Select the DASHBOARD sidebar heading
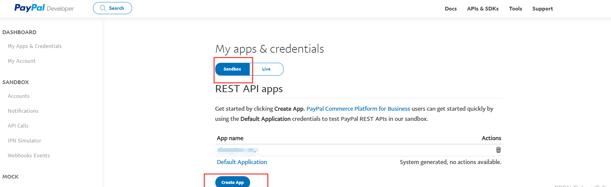The width and height of the screenshot is (611, 187). click(19, 32)
